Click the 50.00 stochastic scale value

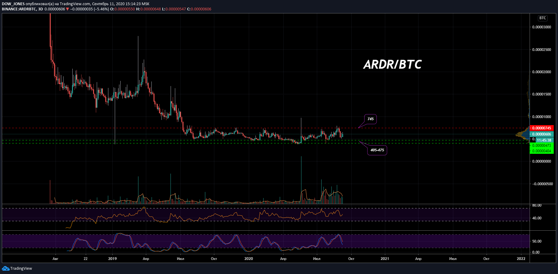point(537,241)
